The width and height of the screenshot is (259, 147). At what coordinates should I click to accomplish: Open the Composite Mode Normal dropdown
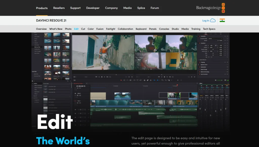tap(215, 39)
